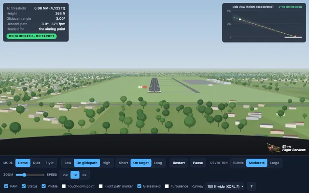The image size is (309, 193).
Task: Hide the Glareshield via its checkbox
Action: click(140, 186)
